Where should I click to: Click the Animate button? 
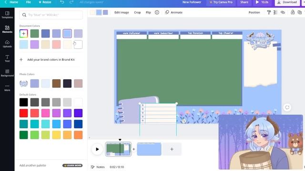pyautogui.click(x=173, y=12)
